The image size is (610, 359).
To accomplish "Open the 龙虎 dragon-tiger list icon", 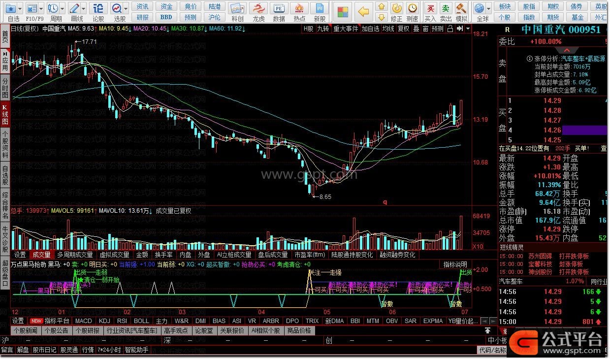I will click(258, 8).
